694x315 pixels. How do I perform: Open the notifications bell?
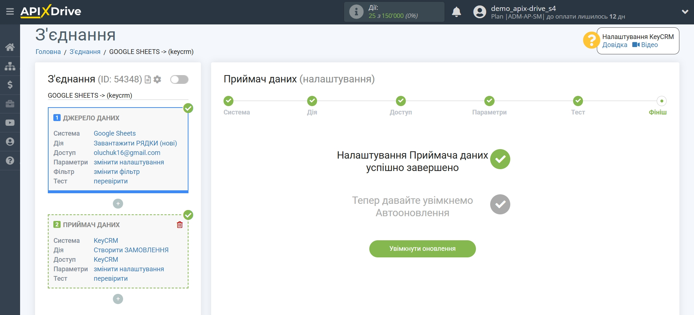[456, 12]
